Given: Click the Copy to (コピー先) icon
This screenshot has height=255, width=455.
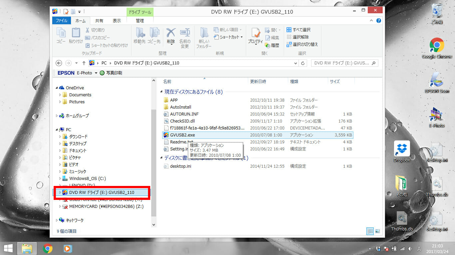Looking at the screenshot, I should pyautogui.click(x=154, y=35).
